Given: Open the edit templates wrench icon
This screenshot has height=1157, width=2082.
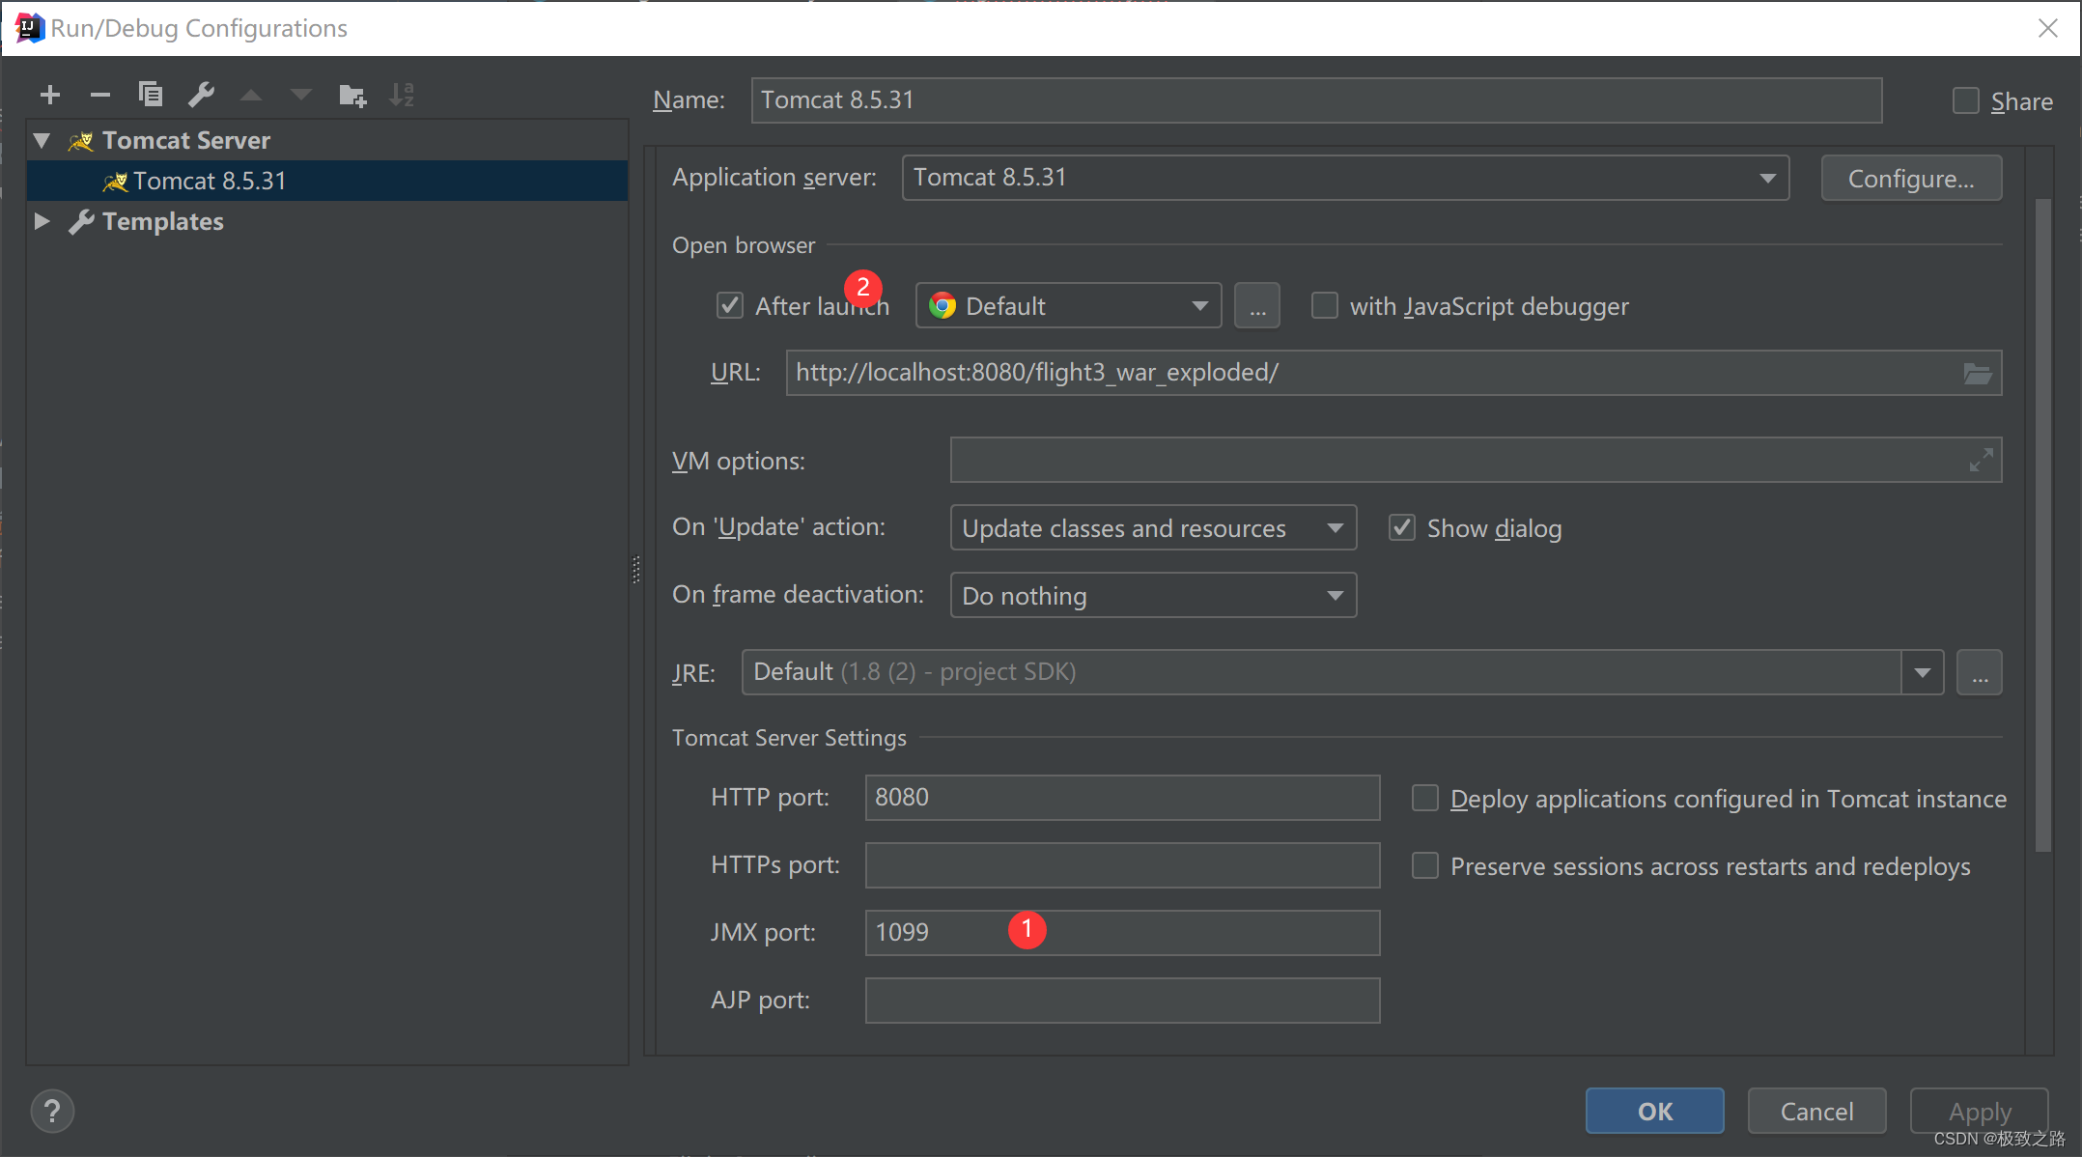Looking at the screenshot, I should 201,95.
